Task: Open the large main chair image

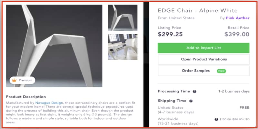Action: point(54,45)
